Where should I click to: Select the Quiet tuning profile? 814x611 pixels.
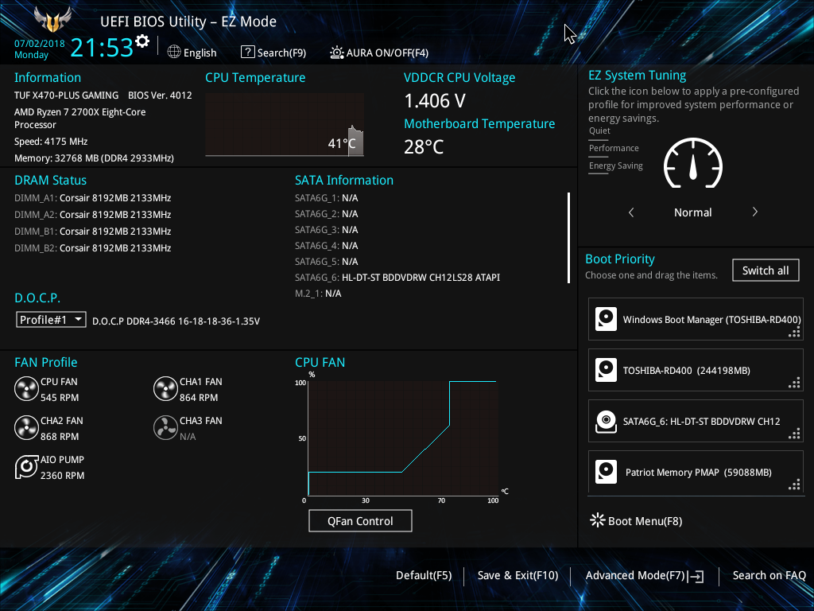599,131
